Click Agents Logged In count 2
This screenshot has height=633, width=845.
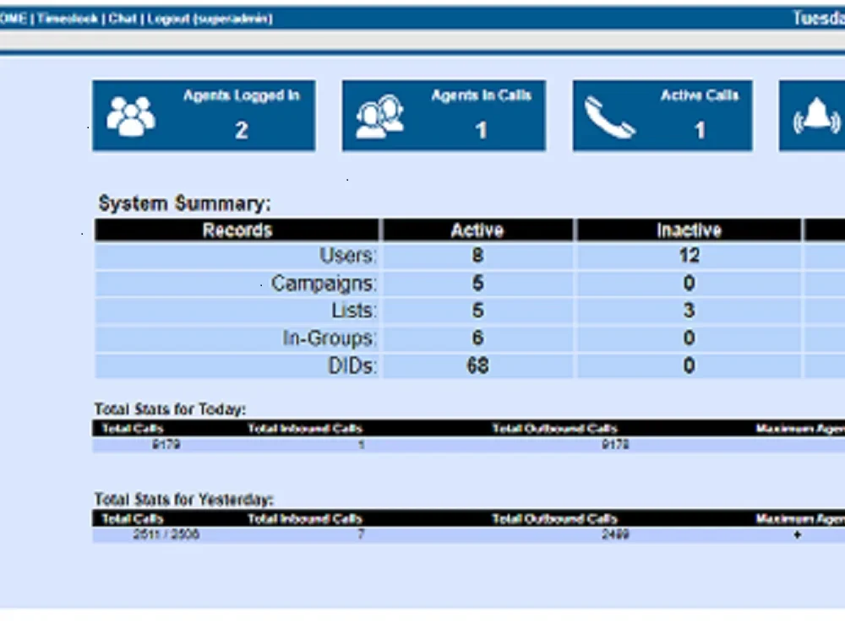(242, 130)
